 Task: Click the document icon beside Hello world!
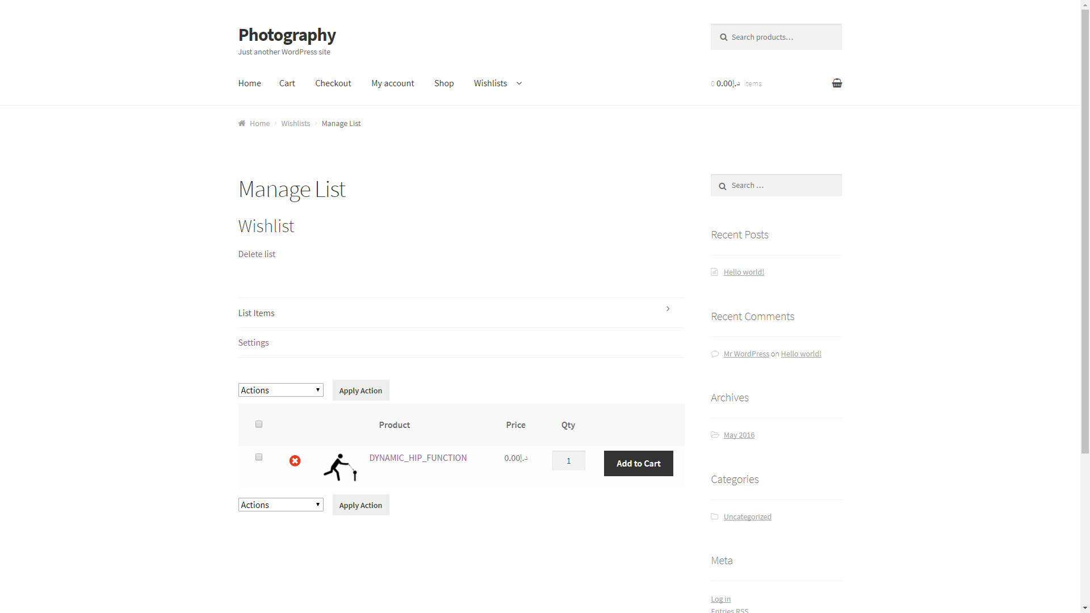tap(714, 272)
